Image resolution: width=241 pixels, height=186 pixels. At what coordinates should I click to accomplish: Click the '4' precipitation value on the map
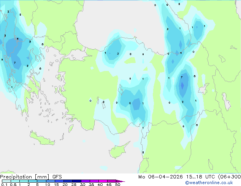[x=181, y=53]
